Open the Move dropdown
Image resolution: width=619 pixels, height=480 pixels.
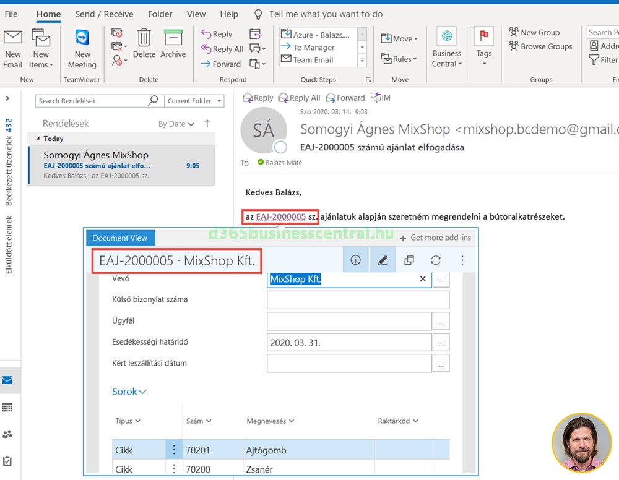399,38
